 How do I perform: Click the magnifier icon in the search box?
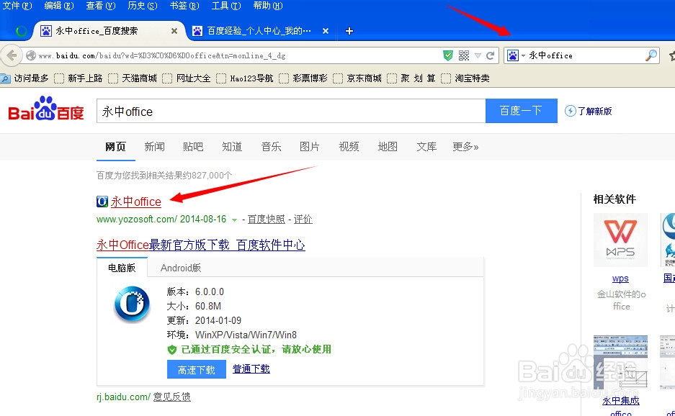[x=651, y=55]
